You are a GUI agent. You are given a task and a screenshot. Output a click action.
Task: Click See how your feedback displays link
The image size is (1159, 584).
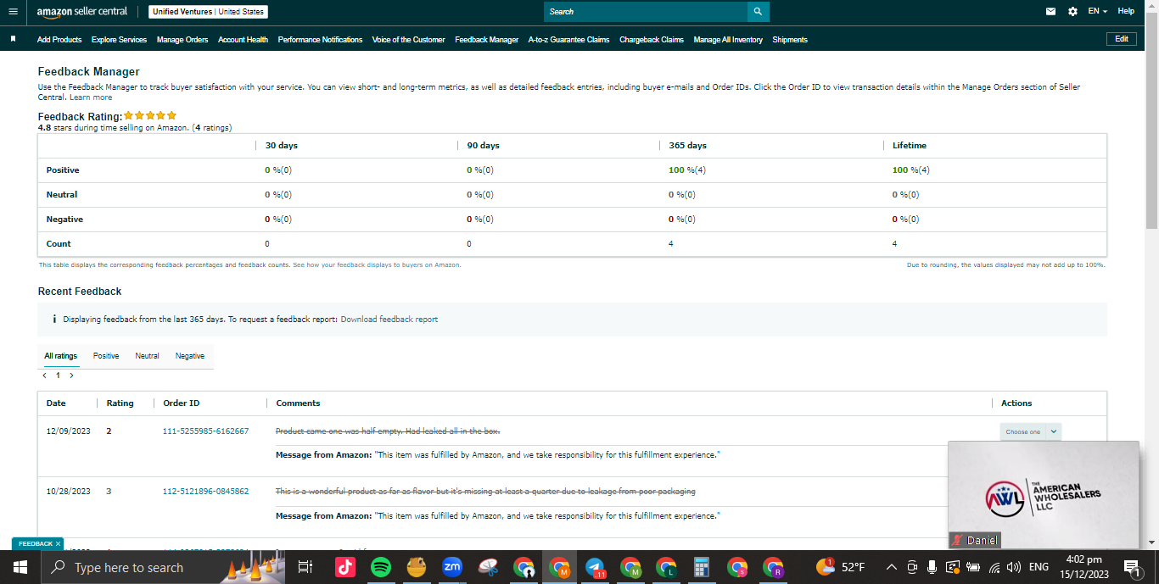[377, 265]
